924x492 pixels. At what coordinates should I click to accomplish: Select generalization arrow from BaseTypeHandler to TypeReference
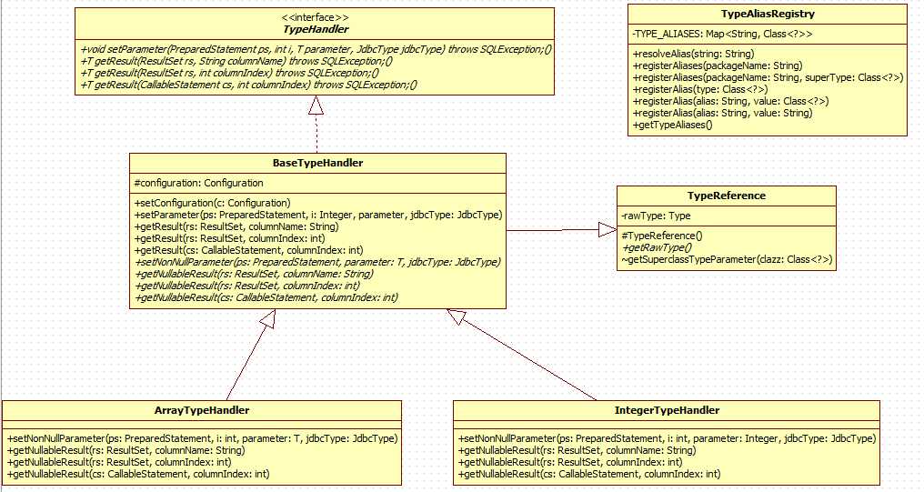pos(562,230)
